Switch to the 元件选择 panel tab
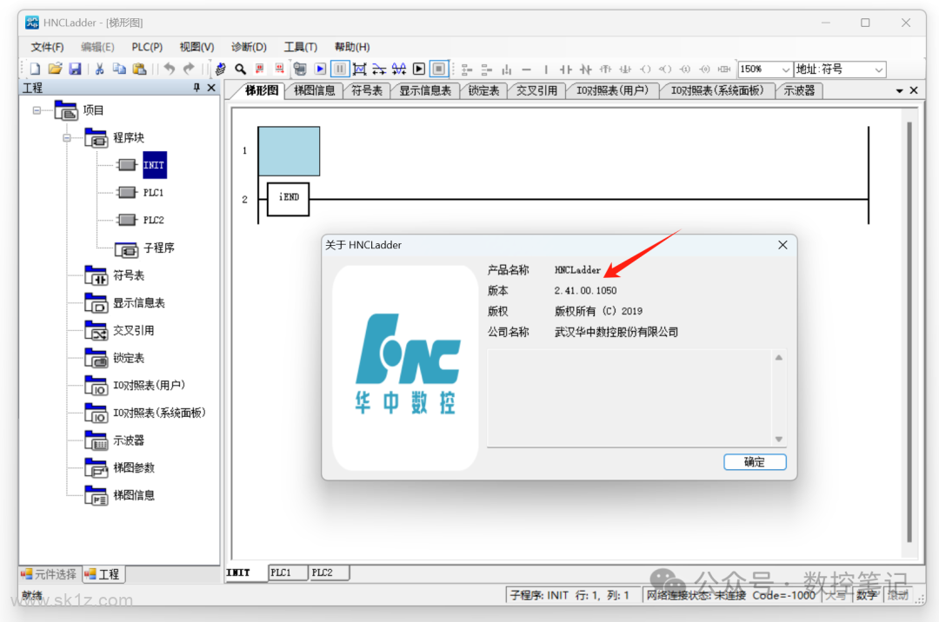Screen dimensions: 939x622 click(x=49, y=574)
